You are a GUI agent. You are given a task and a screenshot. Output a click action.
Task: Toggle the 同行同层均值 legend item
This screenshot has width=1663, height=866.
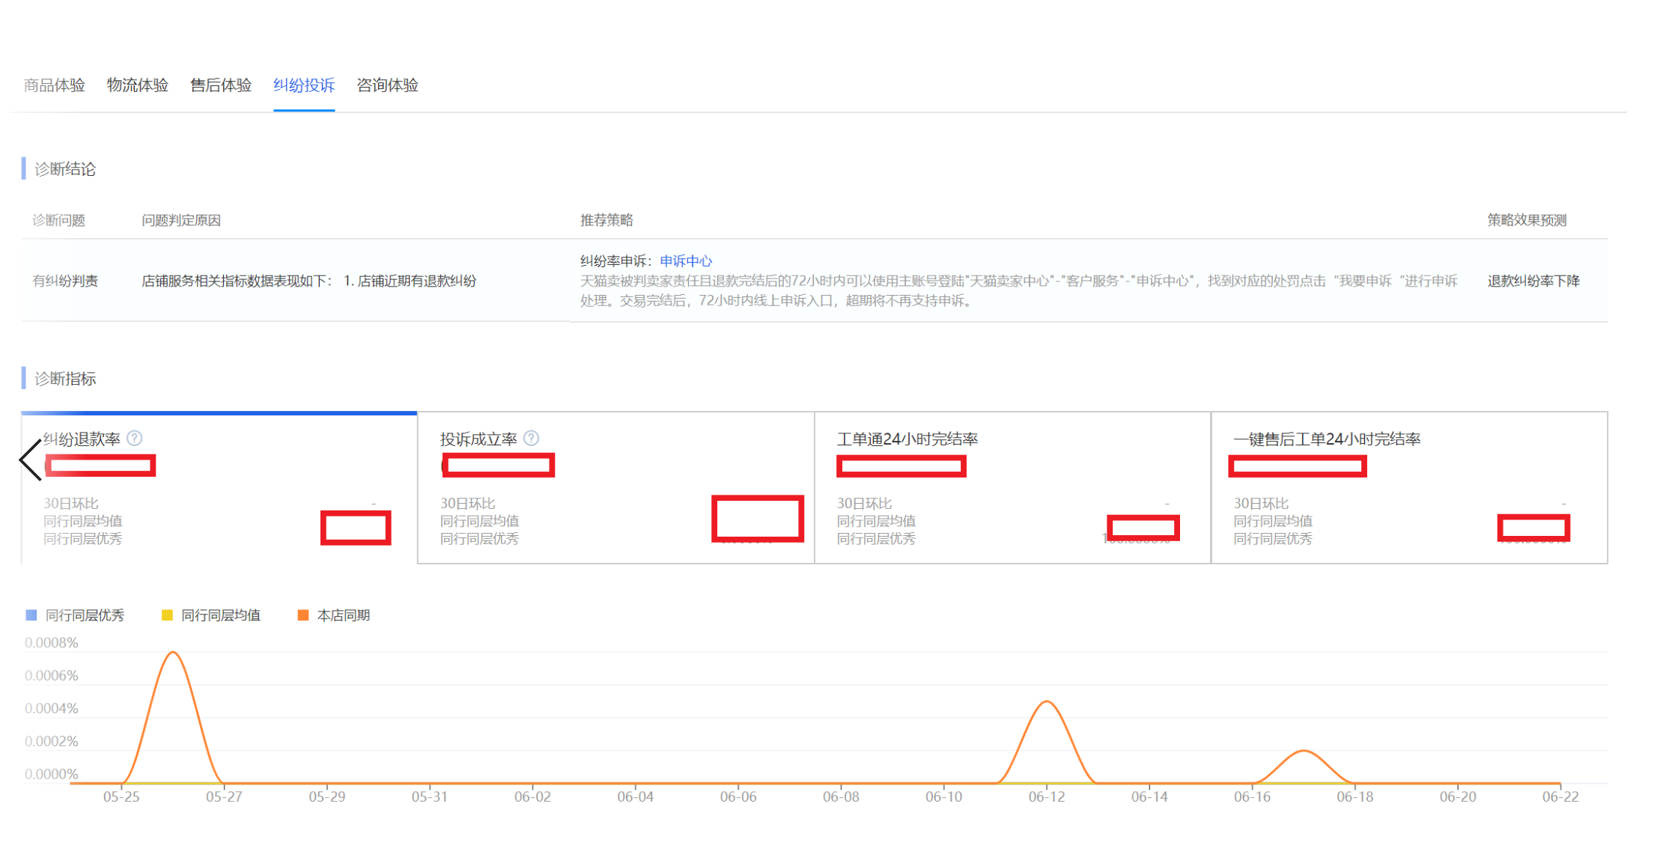click(211, 615)
